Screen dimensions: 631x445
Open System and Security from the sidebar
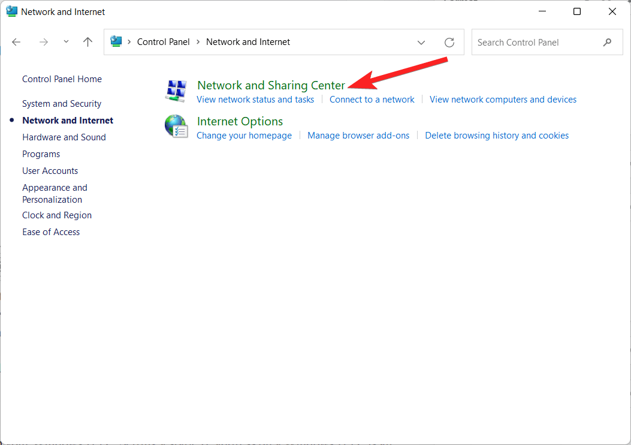(x=61, y=103)
